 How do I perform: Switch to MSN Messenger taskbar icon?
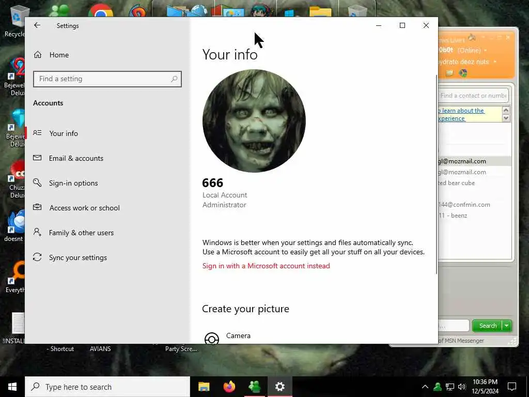point(255,387)
